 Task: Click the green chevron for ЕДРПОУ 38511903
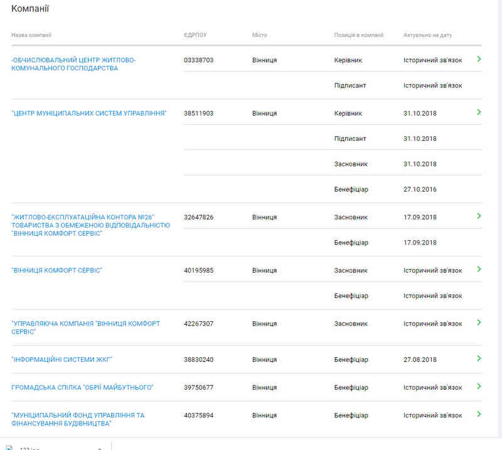click(479, 112)
